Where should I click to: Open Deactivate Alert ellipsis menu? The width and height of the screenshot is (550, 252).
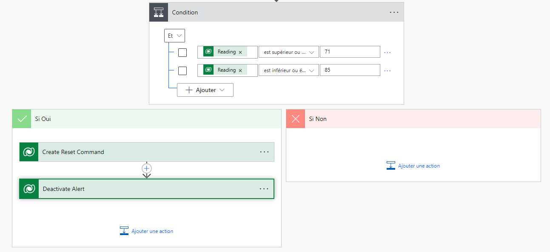tap(264, 189)
